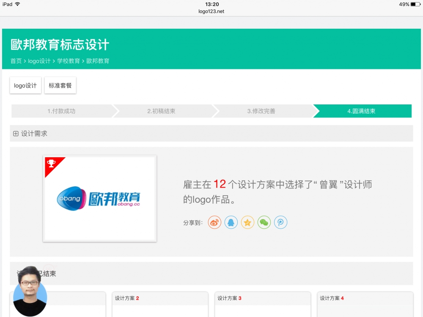Open 设计方案 2 card
423x317 pixels.
click(x=160, y=303)
